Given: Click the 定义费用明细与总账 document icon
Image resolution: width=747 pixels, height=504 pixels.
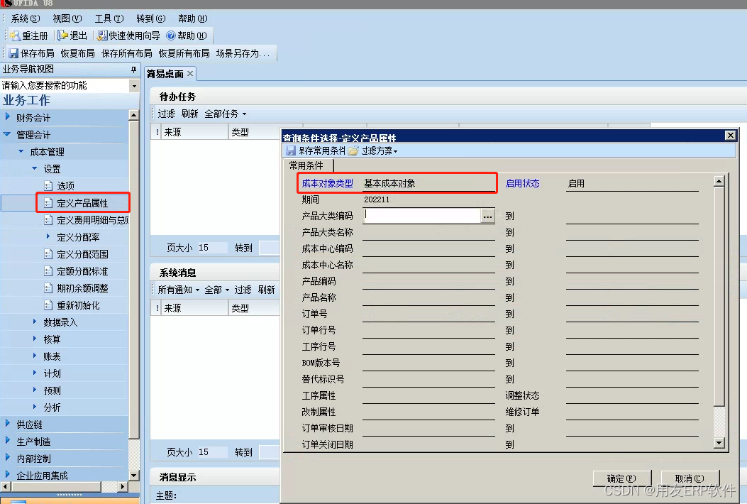Looking at the screenshot, I should (48, 220).
